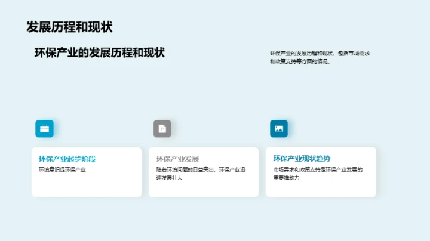
Task: Click the text about 市场需求和政策支持
Action: tap(318, 174)
